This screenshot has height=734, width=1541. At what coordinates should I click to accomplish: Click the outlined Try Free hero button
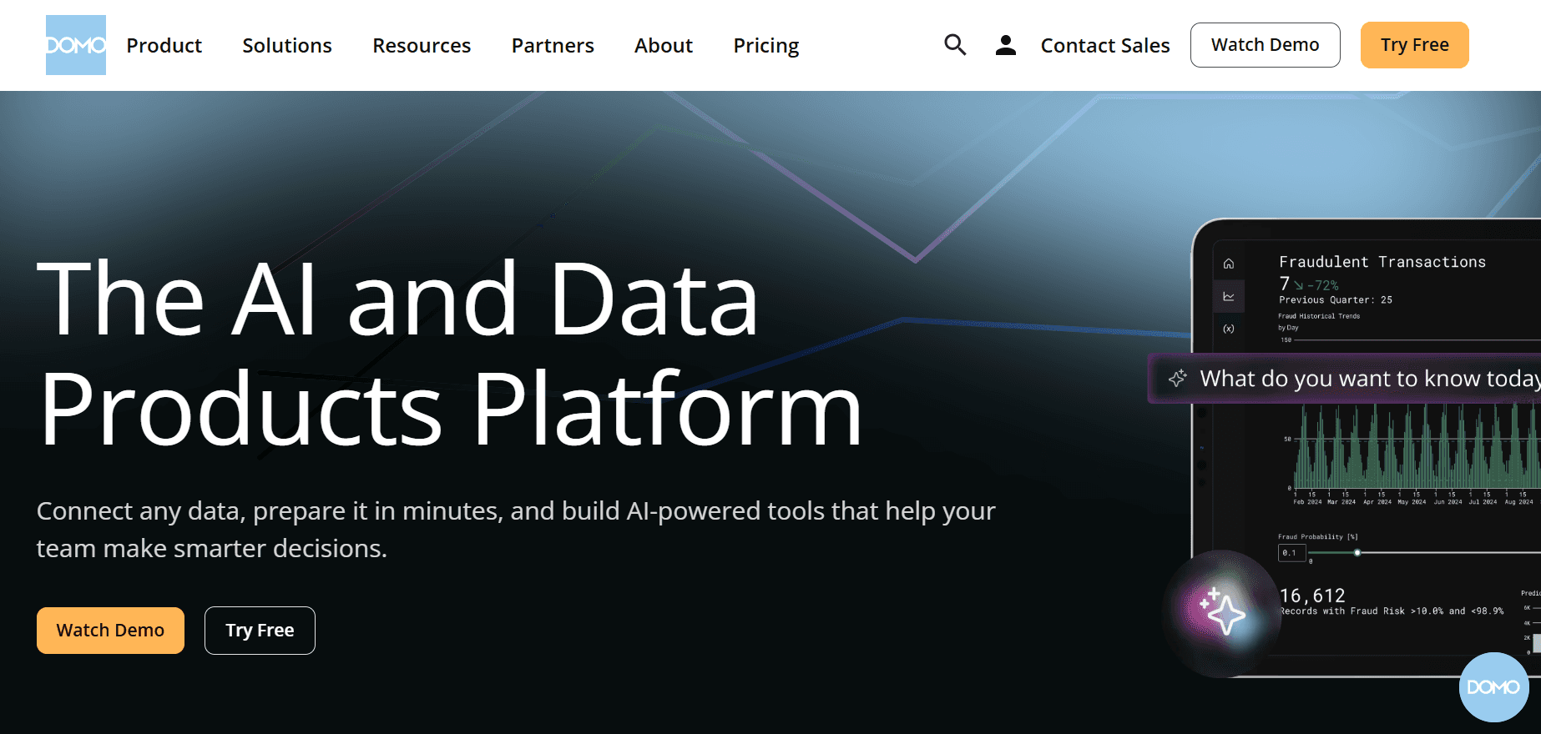click(x=260, y=631)
